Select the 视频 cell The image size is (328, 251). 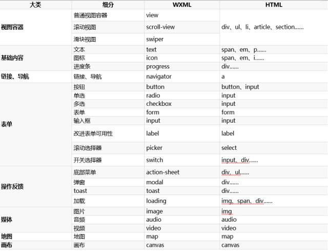coord(108,228)
